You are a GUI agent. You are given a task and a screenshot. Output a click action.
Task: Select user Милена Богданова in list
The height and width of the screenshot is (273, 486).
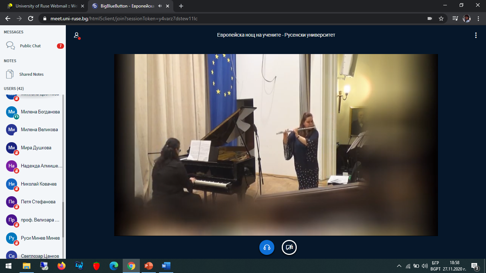click(40, 112)
